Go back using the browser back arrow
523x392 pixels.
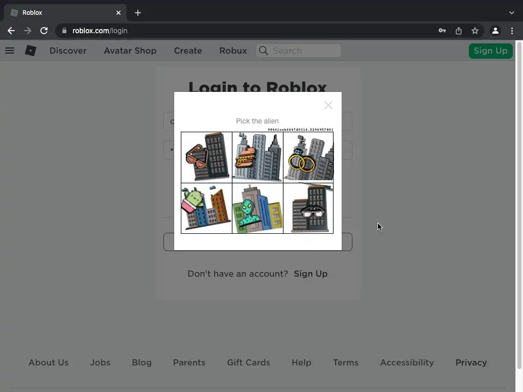coord(11,31)
